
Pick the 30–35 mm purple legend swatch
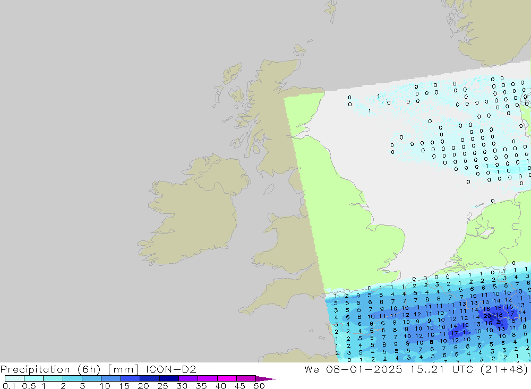(x=188, y=378)
